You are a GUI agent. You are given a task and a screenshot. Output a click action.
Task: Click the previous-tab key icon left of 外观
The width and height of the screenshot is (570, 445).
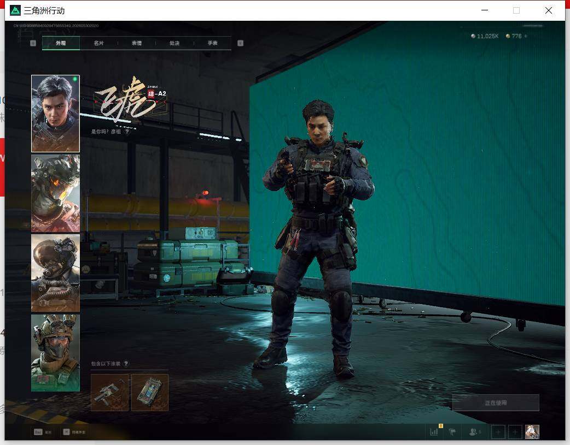click(33, 43)
